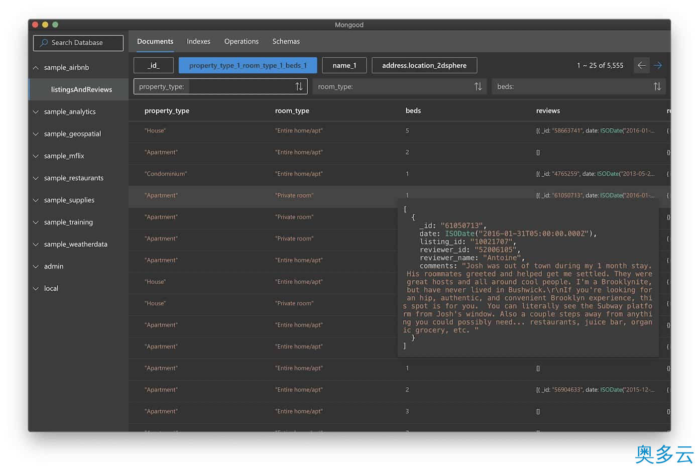Select the listingsAndReviews collection
Screen dimensions: 699x469
[x=78, y=89]
